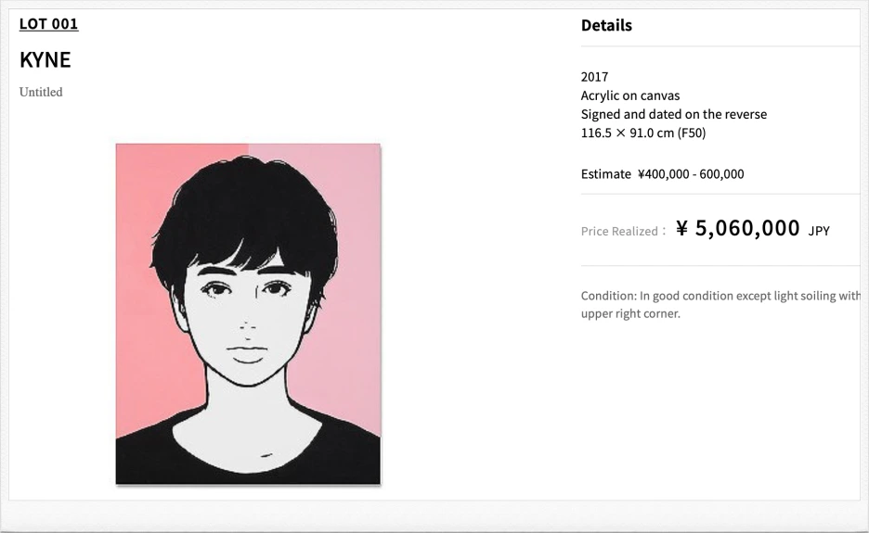
Task: Click the ¥ 5,060,000 realized price
Action: [737, 229]
